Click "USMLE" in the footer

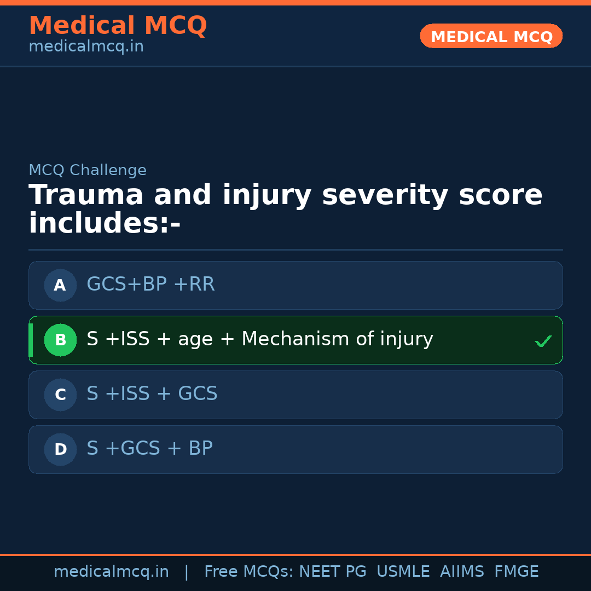tap(403, 572)
